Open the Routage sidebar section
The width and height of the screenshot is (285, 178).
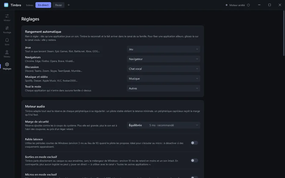point(7,30)
